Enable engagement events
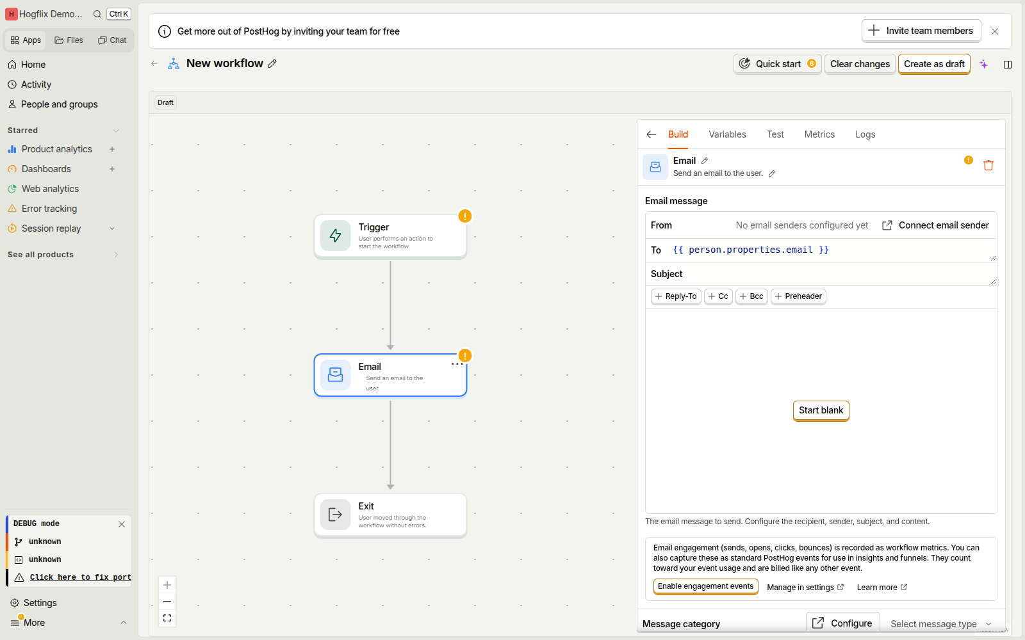The image size is (1025, 640). coord(705,586)
